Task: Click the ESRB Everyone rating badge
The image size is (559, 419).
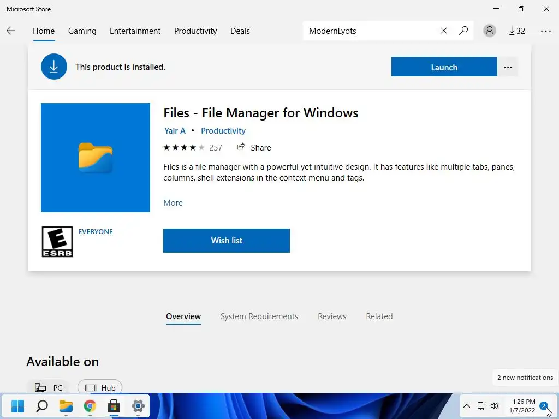Action: tap(57, 242)
